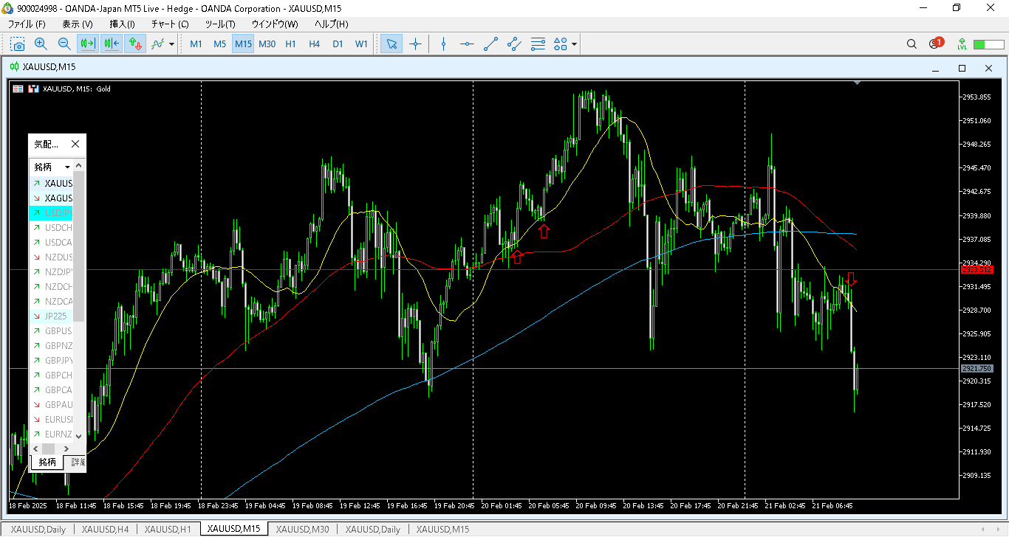
Task: Click the market watch horizontal scrollbar
Action: (x=48, y=448)
